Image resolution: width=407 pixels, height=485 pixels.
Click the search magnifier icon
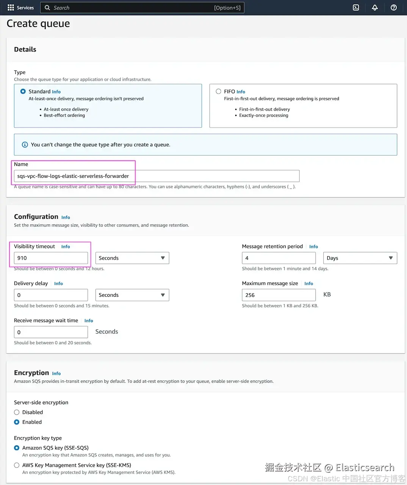coord(47,8)
